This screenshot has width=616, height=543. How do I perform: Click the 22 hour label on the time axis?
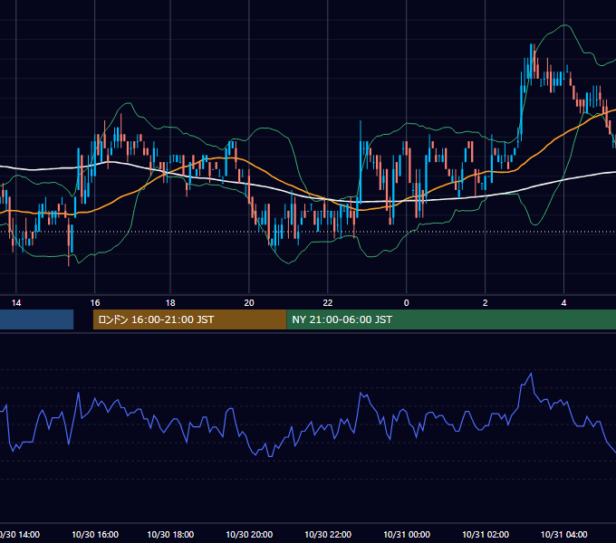pos(328,303)
